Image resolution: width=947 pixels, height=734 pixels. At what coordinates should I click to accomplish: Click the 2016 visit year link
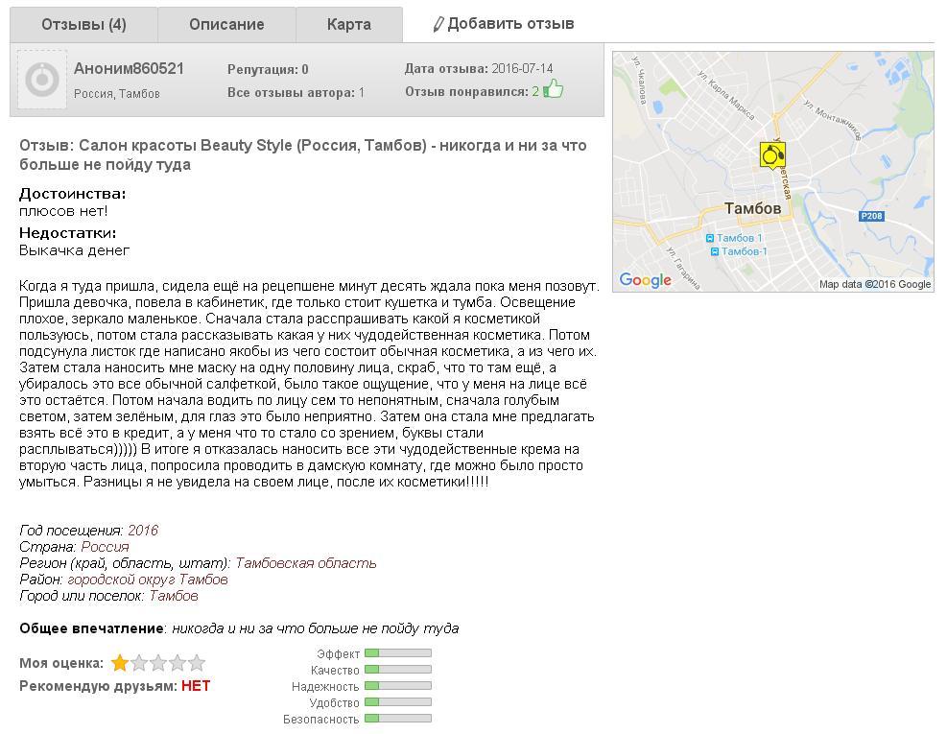[143, 531]
